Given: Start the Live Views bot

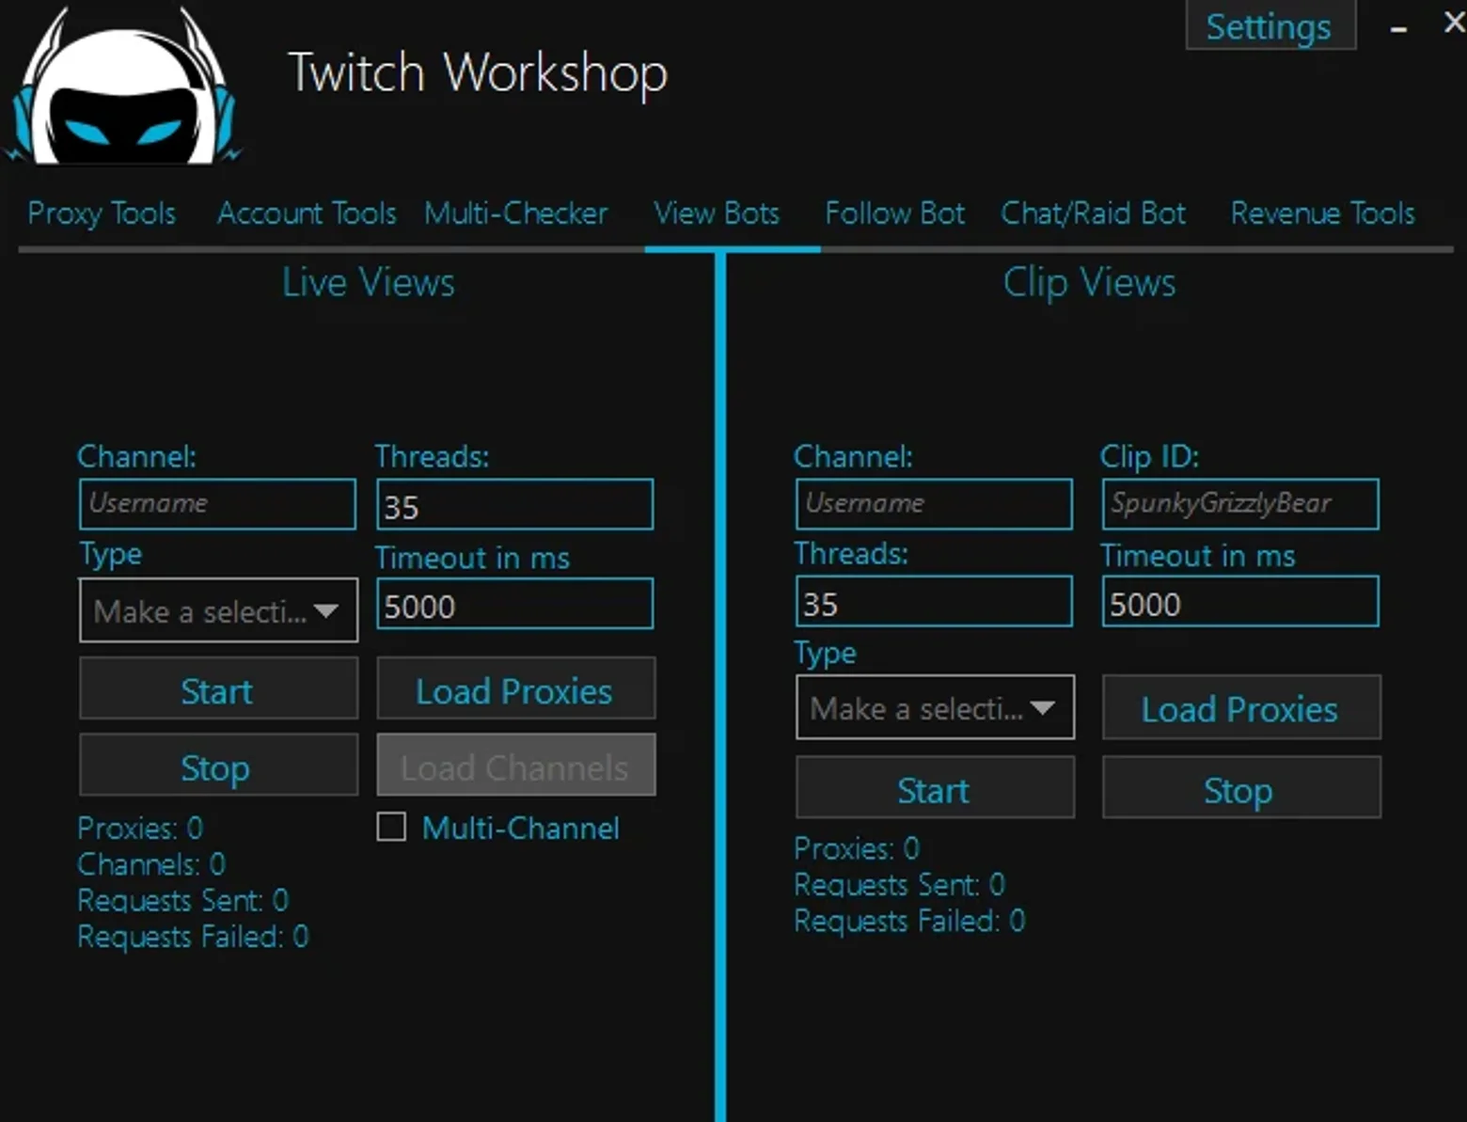Looking at the screenshot, I should [x=218, y=689].
